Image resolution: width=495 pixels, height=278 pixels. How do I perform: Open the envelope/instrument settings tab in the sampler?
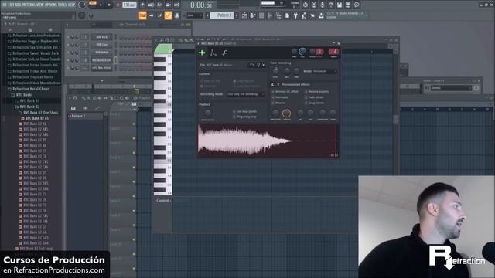coord(213,53)
